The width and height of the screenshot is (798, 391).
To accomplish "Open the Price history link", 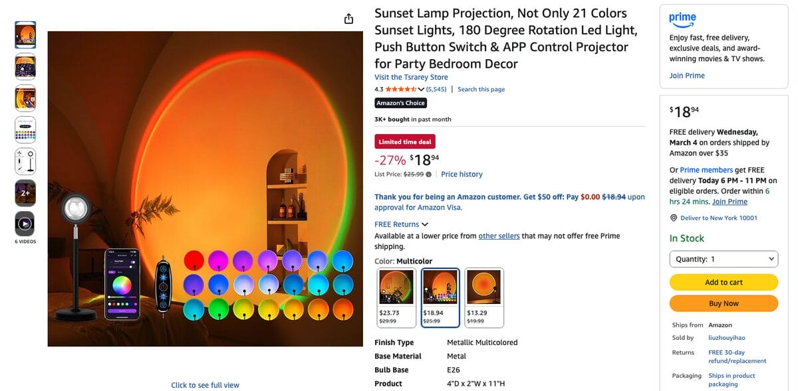I will coord(462,174).
